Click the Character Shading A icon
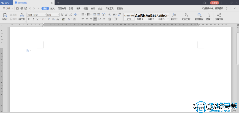The image size is (240, 113). pyautogui.click(x=75, y=19)
